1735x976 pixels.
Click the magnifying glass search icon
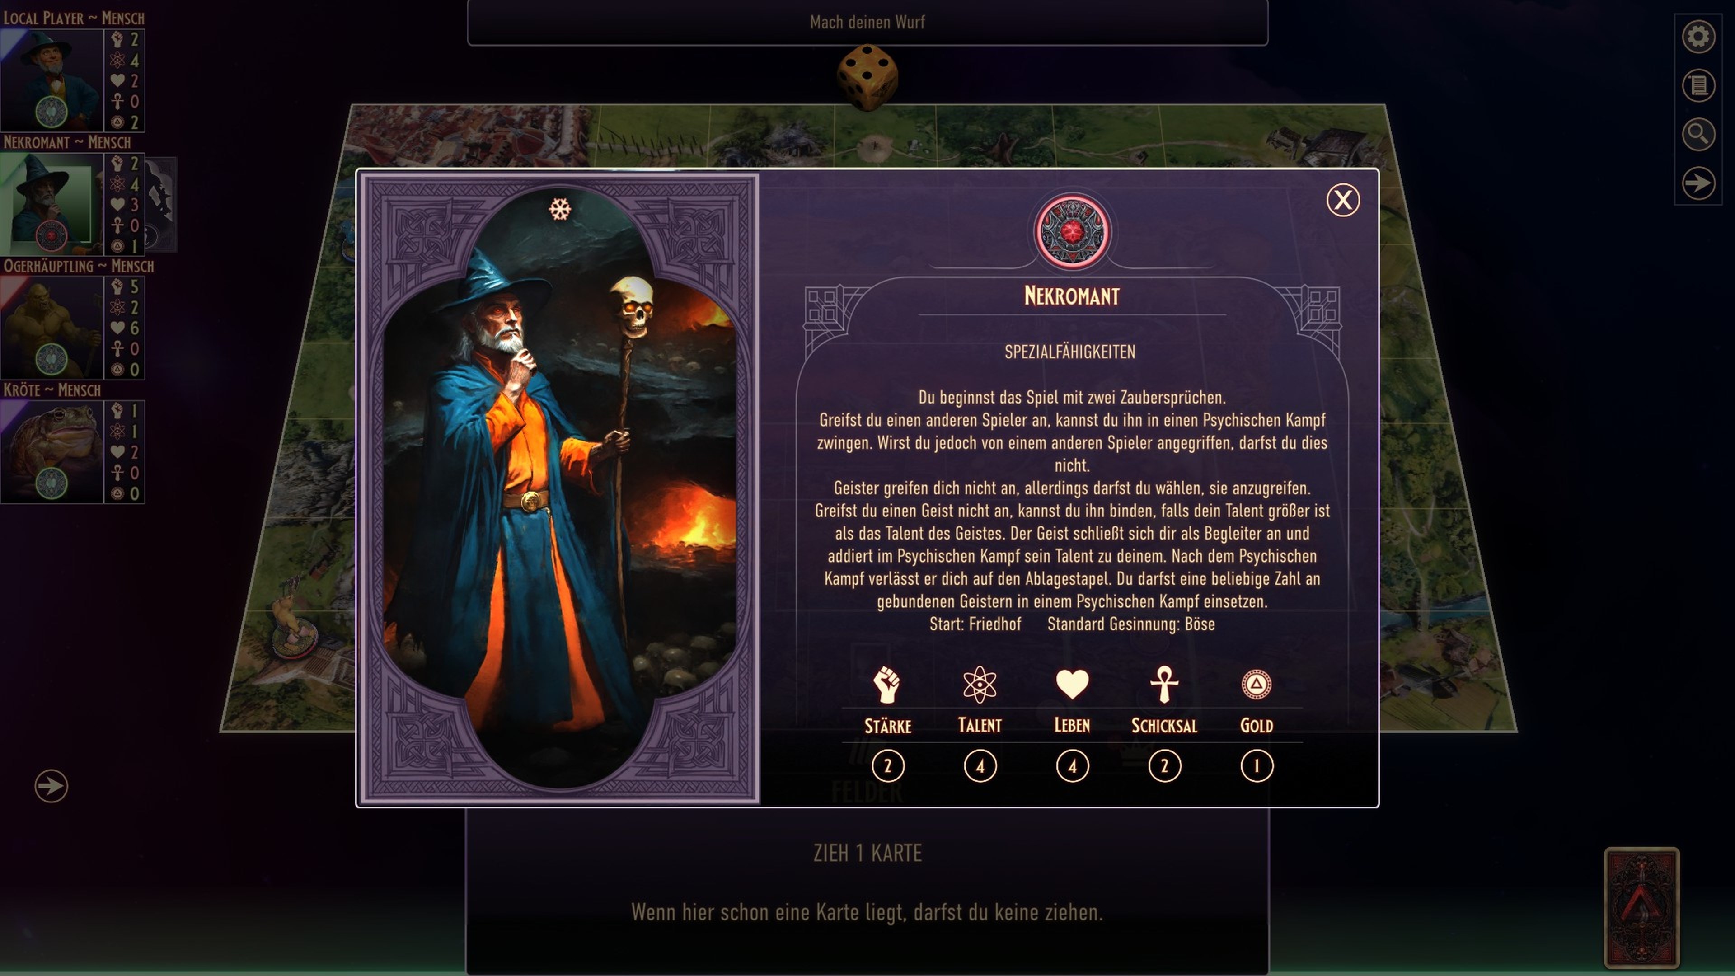1698,135
